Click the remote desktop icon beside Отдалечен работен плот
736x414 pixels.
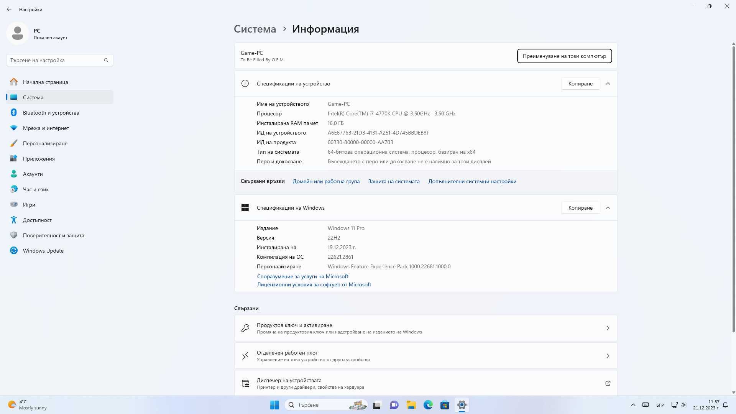[x=245, y=356]
